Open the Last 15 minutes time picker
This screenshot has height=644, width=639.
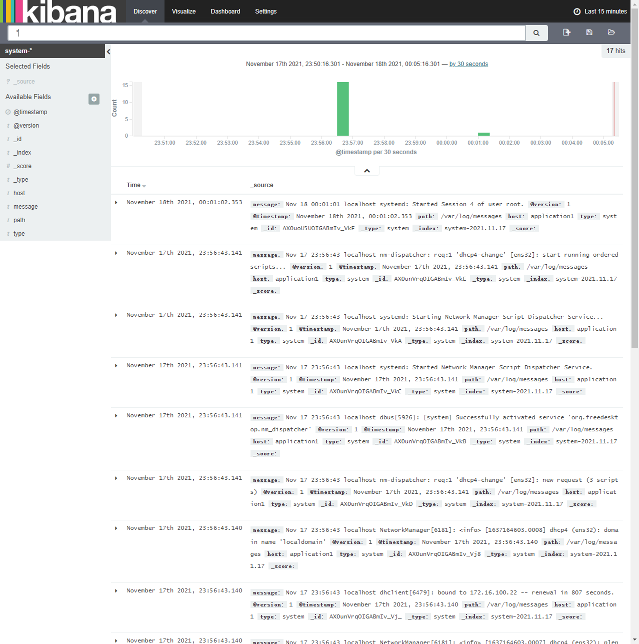(x=605, y=12)
